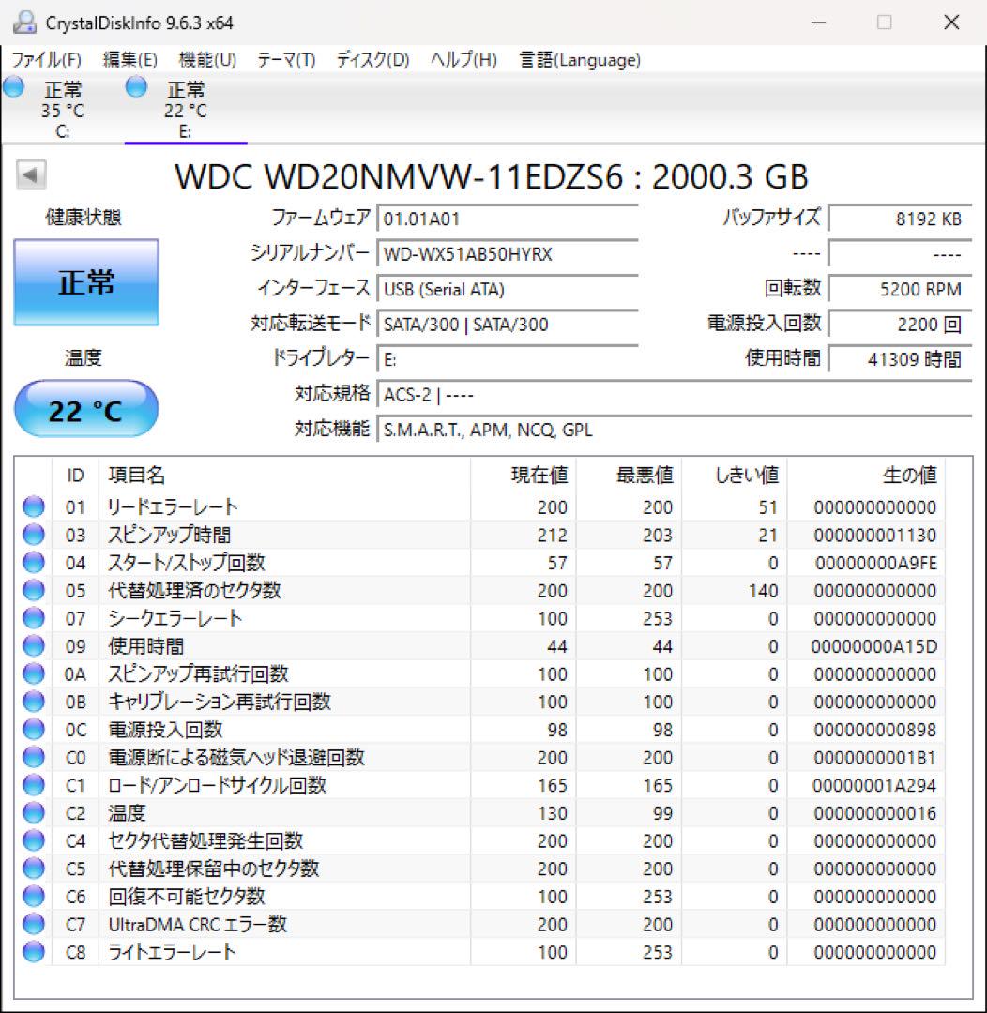The width and height of the screenshot is (987, 1013).
Task: Click raw value 000000000016 in row C2
Action: (875, 812)
